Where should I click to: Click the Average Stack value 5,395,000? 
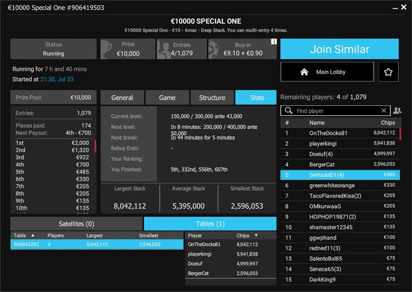188,206
